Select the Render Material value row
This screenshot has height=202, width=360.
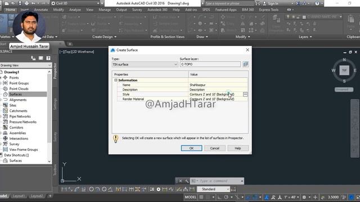point(218,99)
